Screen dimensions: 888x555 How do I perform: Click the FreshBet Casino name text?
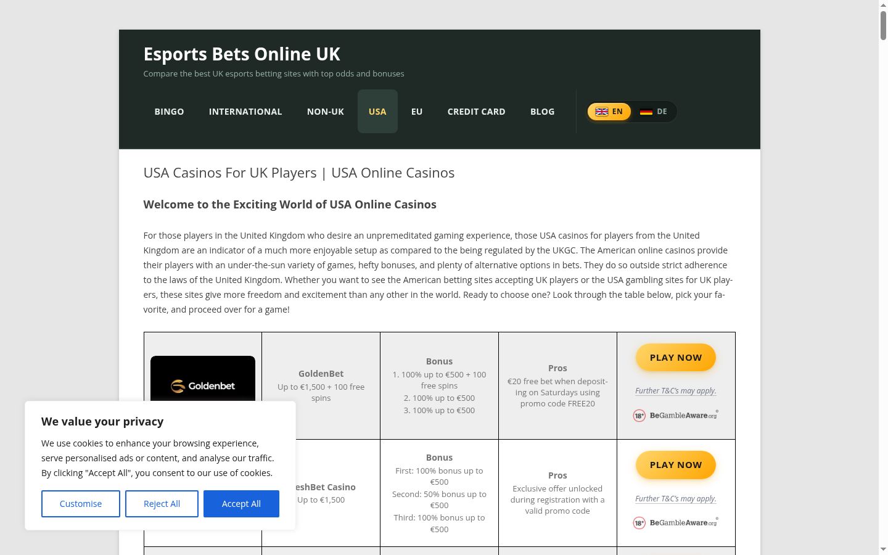click(x=325, y=487)
